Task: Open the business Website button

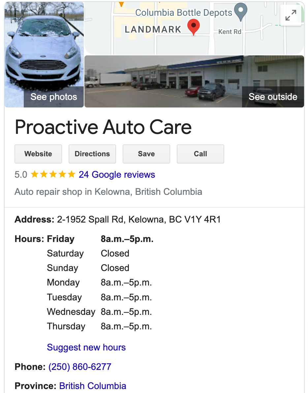Action: pyautogui.click(x=38, y=154)
